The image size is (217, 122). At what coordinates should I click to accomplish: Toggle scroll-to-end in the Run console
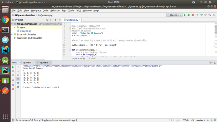click(x=18, y=79)
